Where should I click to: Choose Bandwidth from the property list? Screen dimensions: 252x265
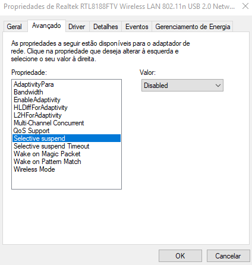coord(67,92)
